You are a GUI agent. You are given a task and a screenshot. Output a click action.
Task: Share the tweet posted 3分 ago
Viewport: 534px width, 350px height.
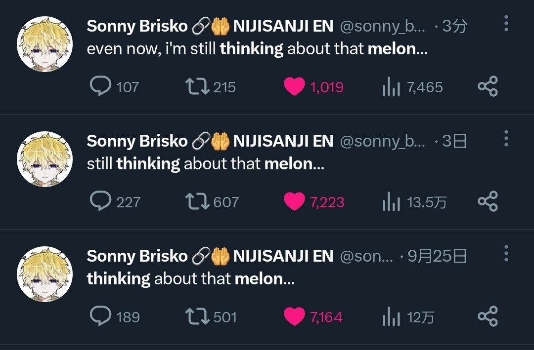point(488,87)
